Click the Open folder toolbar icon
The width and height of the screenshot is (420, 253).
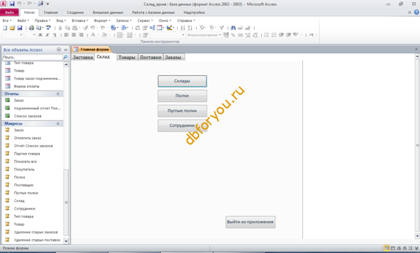(12, 28)
